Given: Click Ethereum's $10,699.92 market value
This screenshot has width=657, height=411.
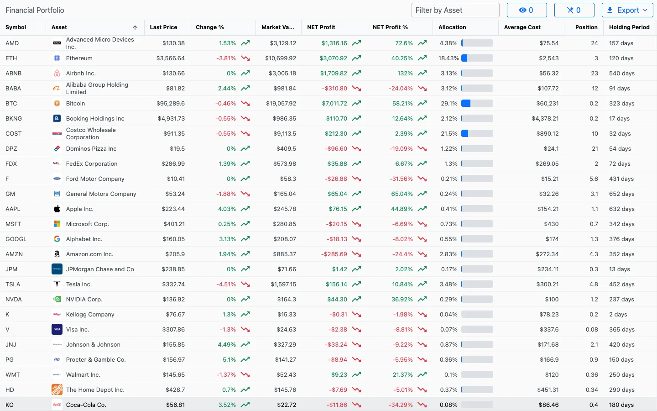Looking at the screenshot, I should (x=281, y=58).
